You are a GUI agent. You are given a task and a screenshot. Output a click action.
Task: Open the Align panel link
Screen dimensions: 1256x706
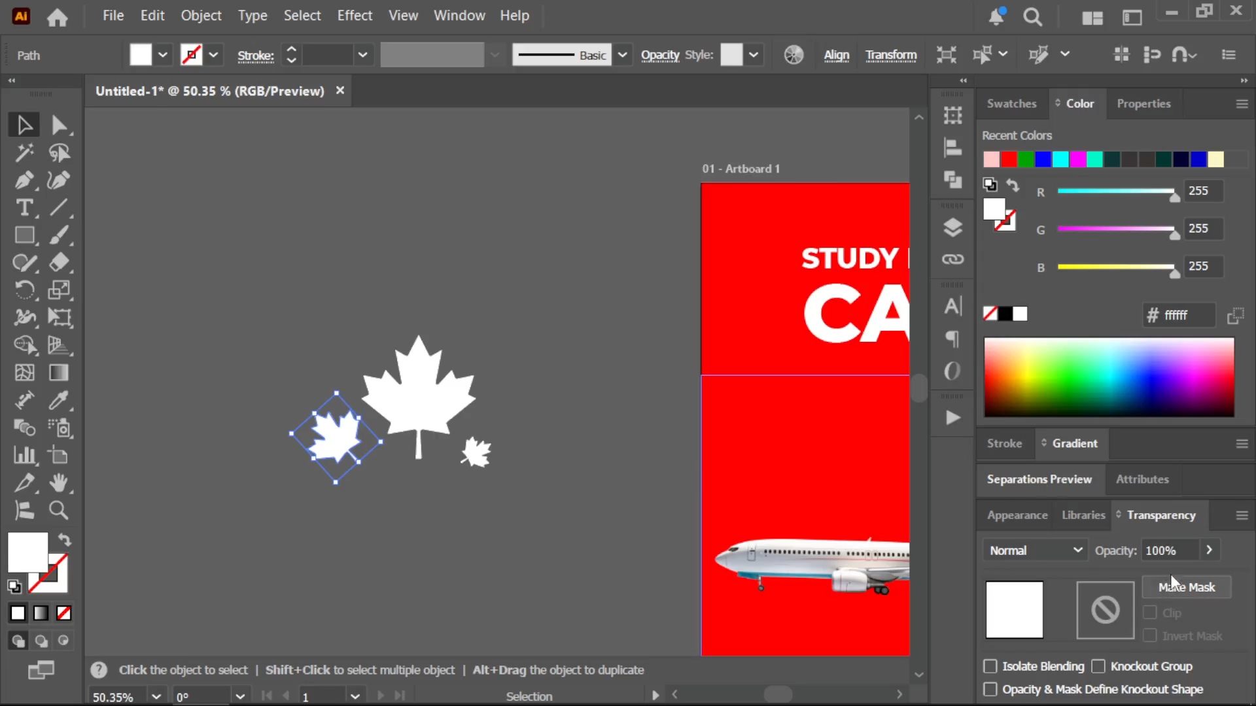point(836,56)
